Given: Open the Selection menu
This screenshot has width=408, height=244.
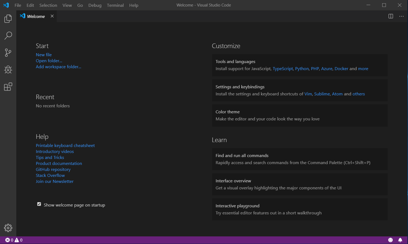Looking at the screenshot, I should [48, 5].
